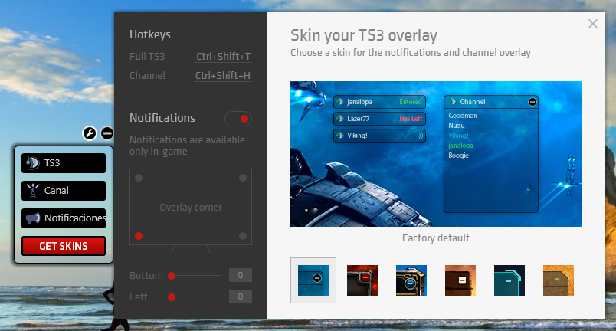The width and height of the screenshot is (616, 331).
Task: Toggle the Notifications switch
Action: (238, 119)
